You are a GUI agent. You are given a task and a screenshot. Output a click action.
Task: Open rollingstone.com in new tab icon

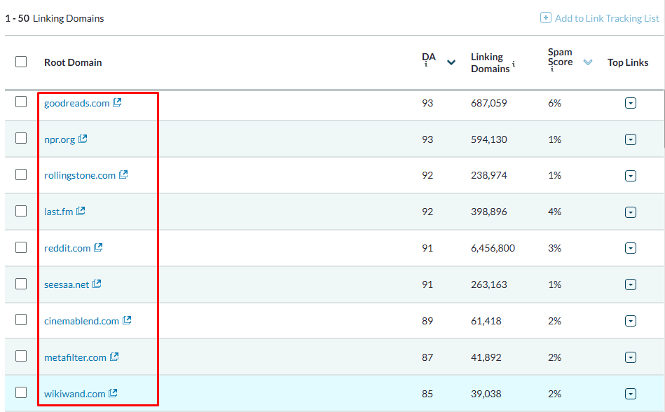tap(123, 174)
